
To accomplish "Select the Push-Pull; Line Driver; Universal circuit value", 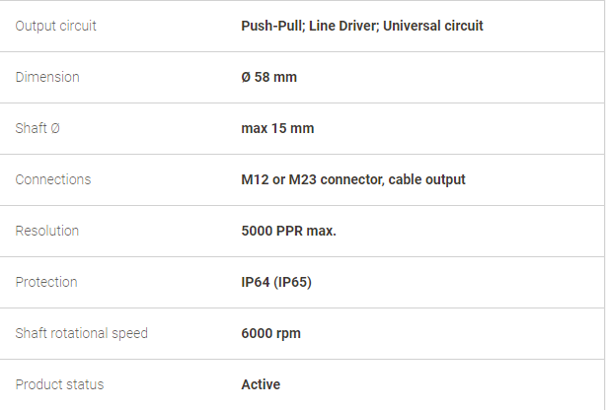I will point(362,26).
